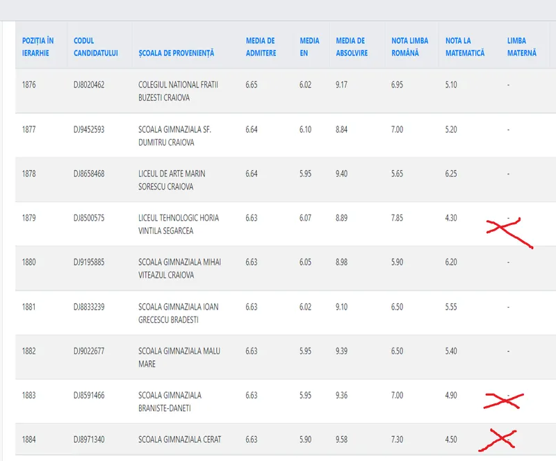Screen dimensions: 556x461
Task: Select Scoala Gimnaziala Cerat cell
Action: pyautogui.click(x=180, y=439)
